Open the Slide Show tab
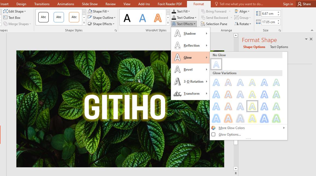The width and height of the screenshot is (316, 176). (x=90, y=4)
